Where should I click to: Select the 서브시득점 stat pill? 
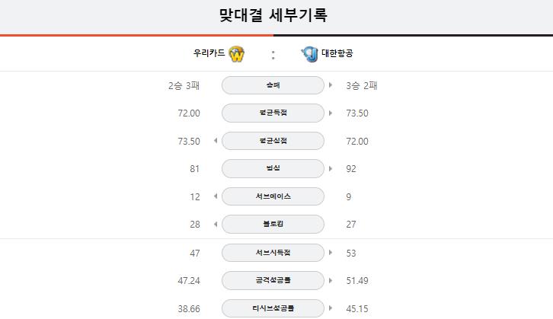coord(273,253)
